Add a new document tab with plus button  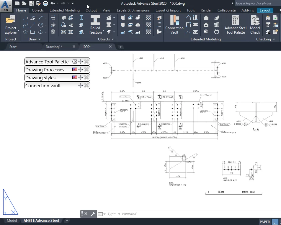click(x=120, y=47)
